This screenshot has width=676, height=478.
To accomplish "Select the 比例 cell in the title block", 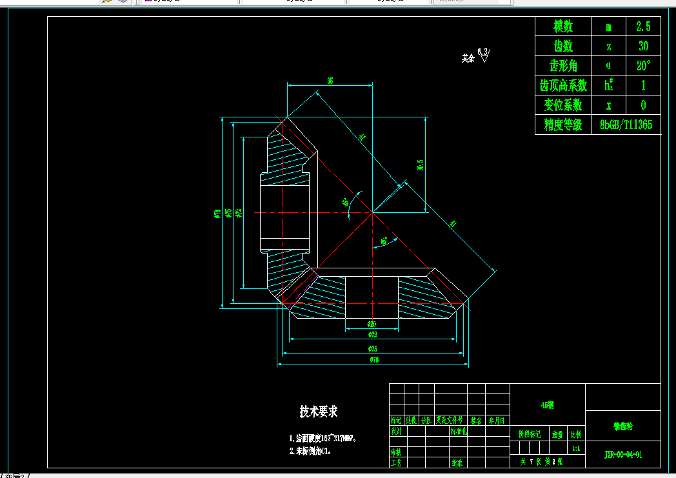I will (576, 435).
